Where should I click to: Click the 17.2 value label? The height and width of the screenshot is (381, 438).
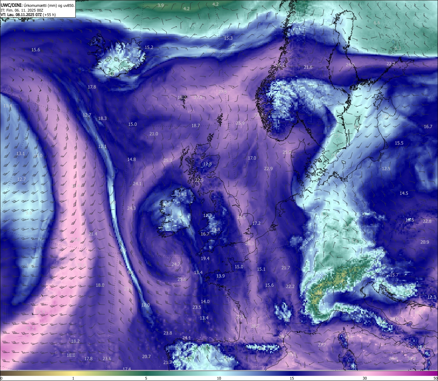pos(256,223)
